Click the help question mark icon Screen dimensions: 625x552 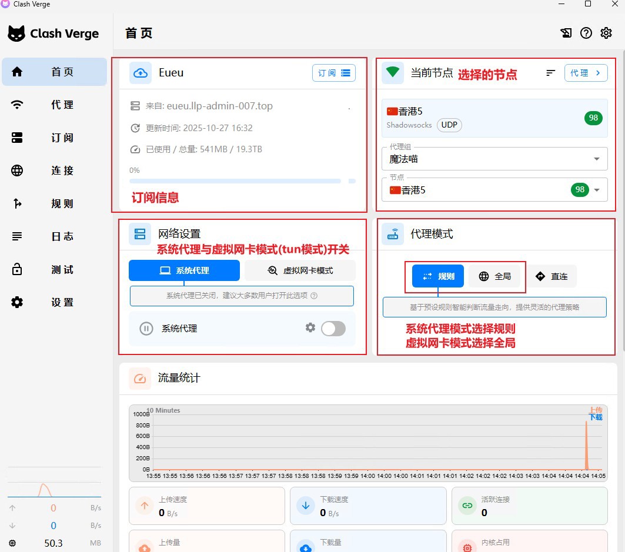click(586, 33)
